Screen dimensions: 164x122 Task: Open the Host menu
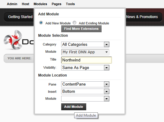[25, 4]
